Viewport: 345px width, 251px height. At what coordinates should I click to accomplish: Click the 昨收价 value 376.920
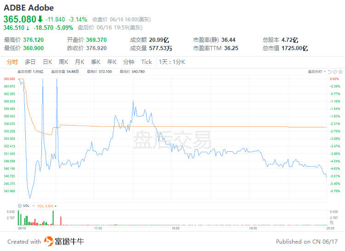97,48
